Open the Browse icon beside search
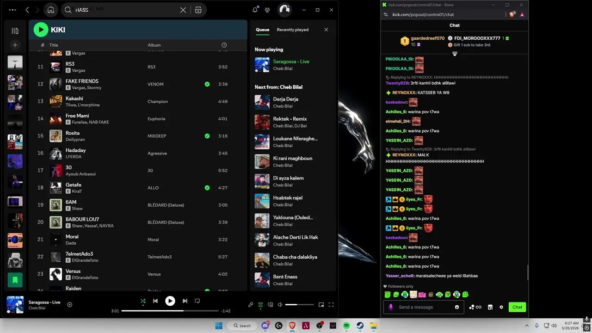This screenshot has height=333, width=592. pos(198,10)
